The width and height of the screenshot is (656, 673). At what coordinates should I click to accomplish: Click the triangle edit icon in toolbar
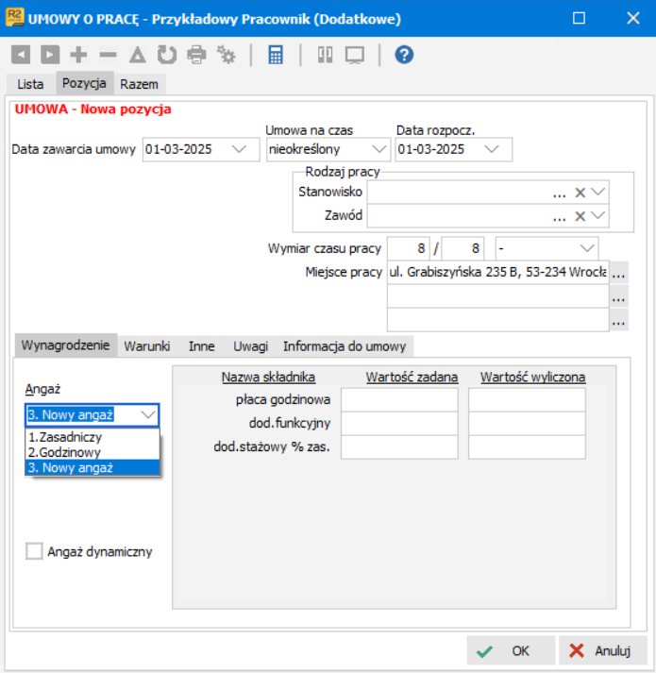(x=138, y=55)
